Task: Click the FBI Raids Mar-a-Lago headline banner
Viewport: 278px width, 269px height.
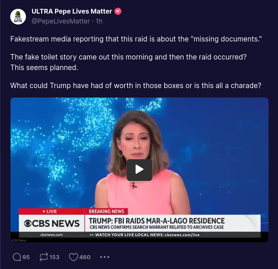Action: 157,221
